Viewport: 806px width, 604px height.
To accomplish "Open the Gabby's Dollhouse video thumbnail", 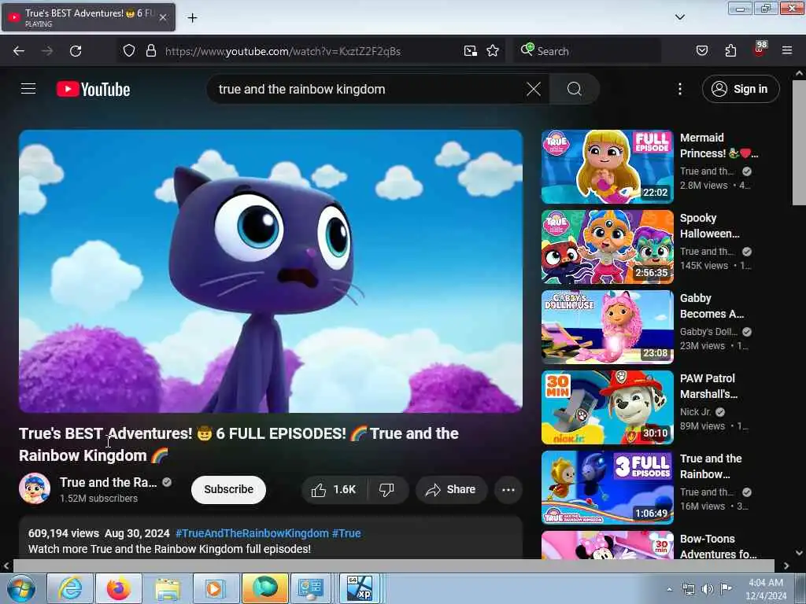I will coord(607,326).
